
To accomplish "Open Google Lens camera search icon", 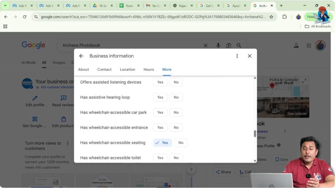I will coord(229,45).
